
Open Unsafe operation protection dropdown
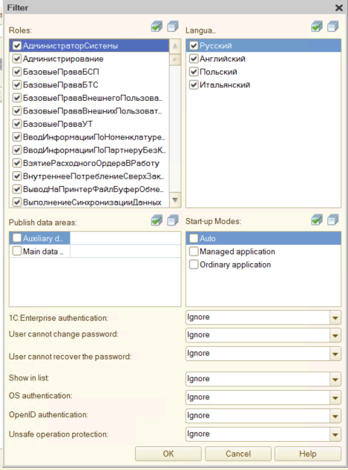click(335, 434)
